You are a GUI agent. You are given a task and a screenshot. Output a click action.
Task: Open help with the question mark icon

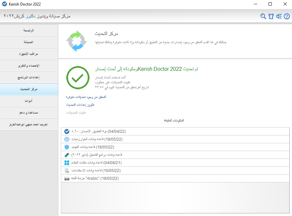[x=287, y=16]
